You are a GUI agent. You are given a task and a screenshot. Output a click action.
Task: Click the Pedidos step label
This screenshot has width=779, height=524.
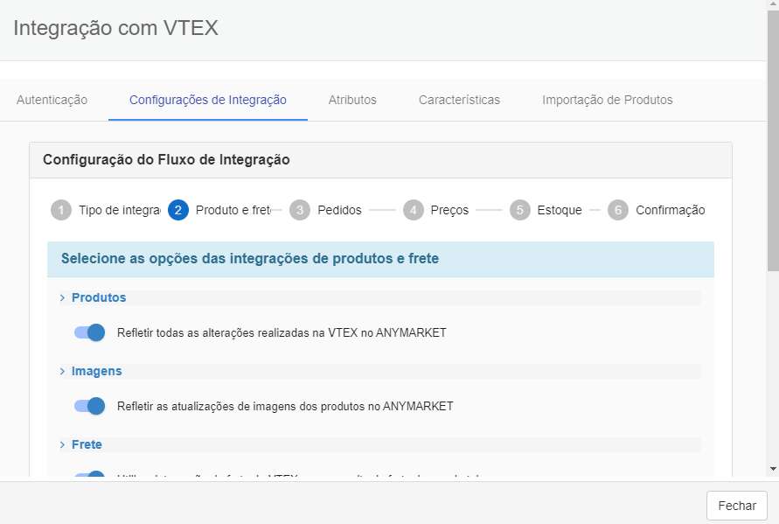[x=340, y=210]
